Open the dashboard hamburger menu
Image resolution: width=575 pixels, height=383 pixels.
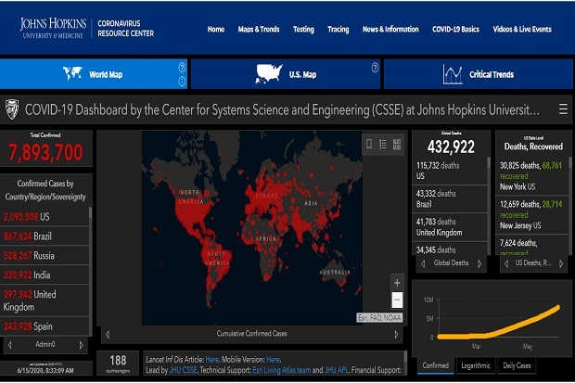pyautogui.click(x=563, y=109)
